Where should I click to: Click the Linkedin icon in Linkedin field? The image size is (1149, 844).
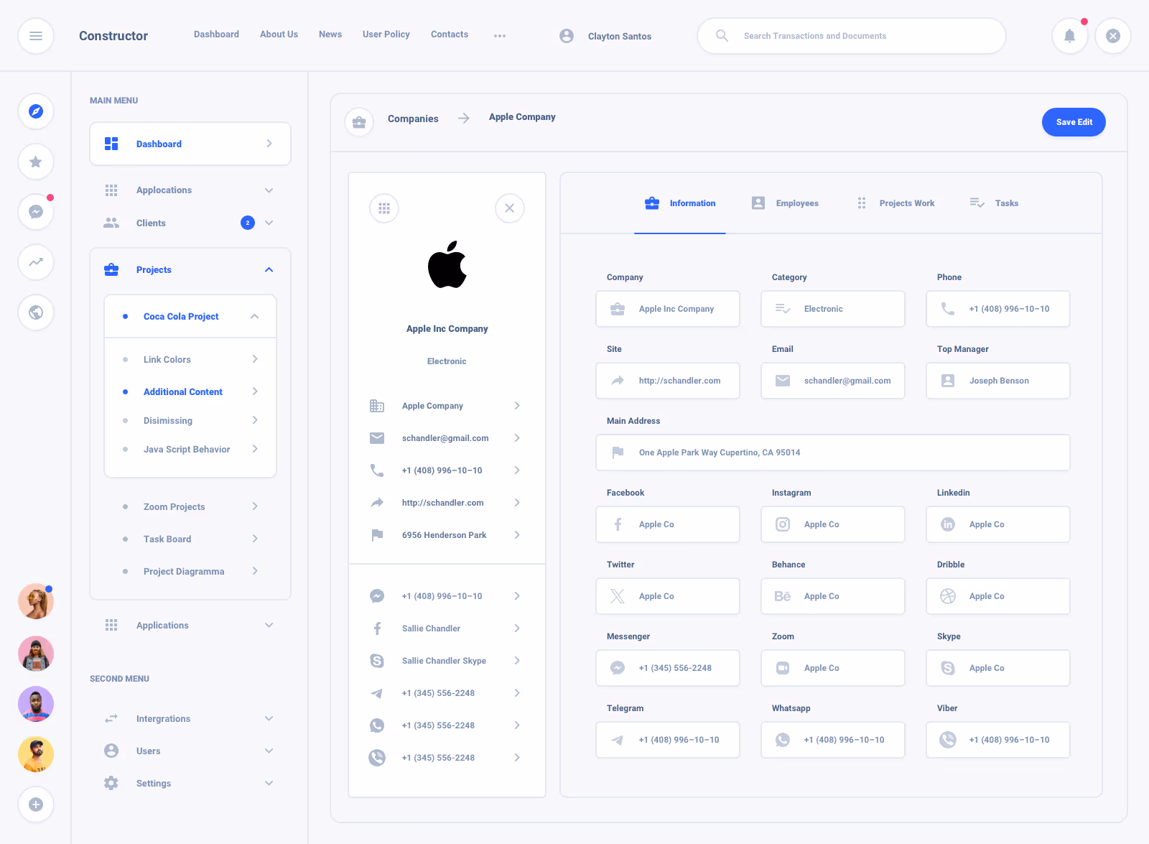tap(948, 524)
